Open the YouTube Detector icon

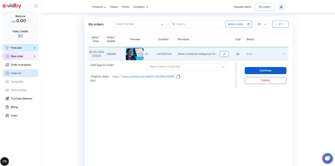pos(7,99)
